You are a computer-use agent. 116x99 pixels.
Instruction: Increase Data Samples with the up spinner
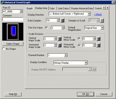(58, 19)
